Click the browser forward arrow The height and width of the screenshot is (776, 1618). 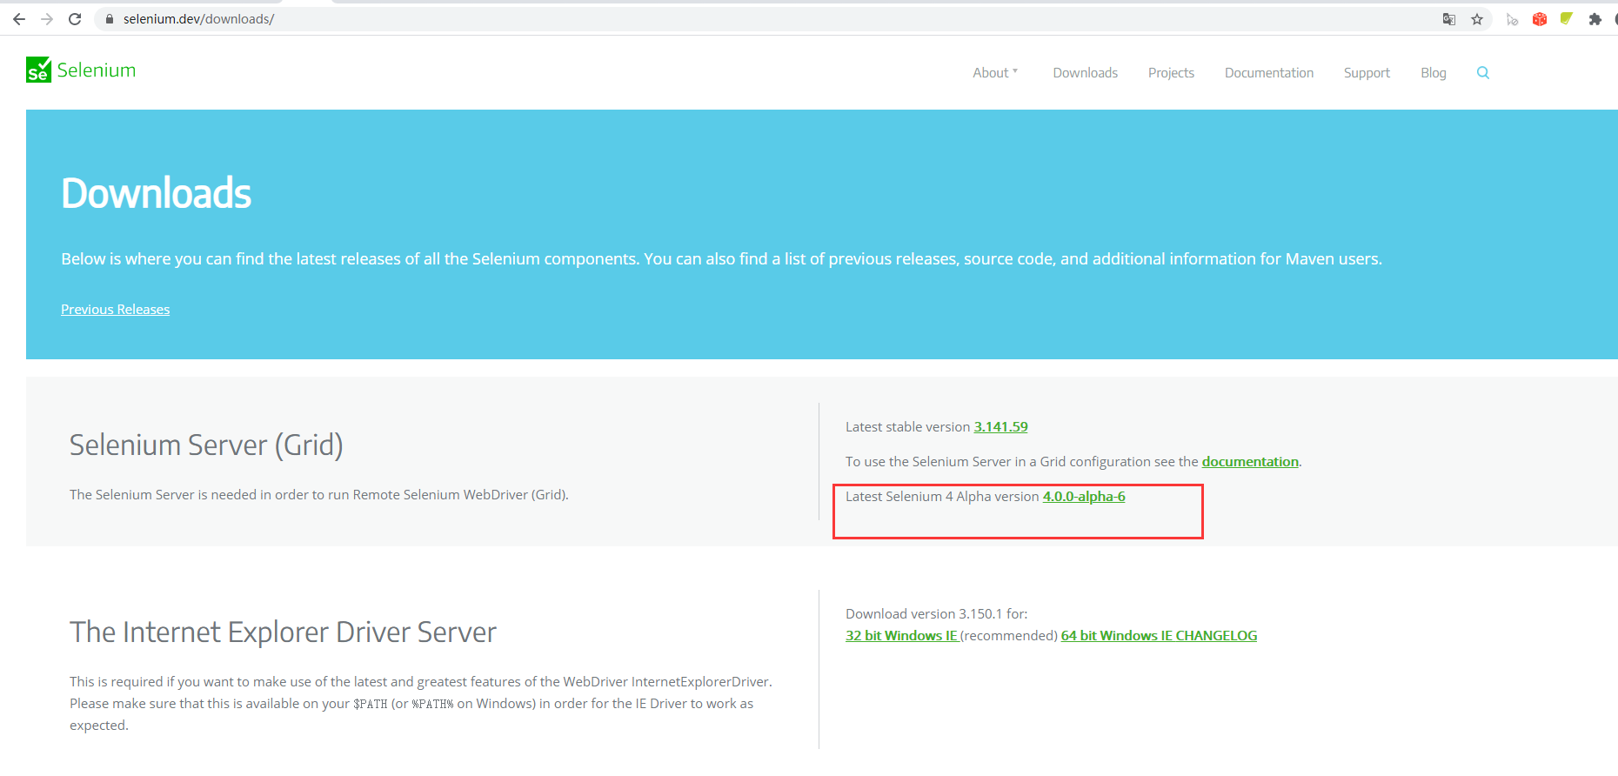coord(47,19)
